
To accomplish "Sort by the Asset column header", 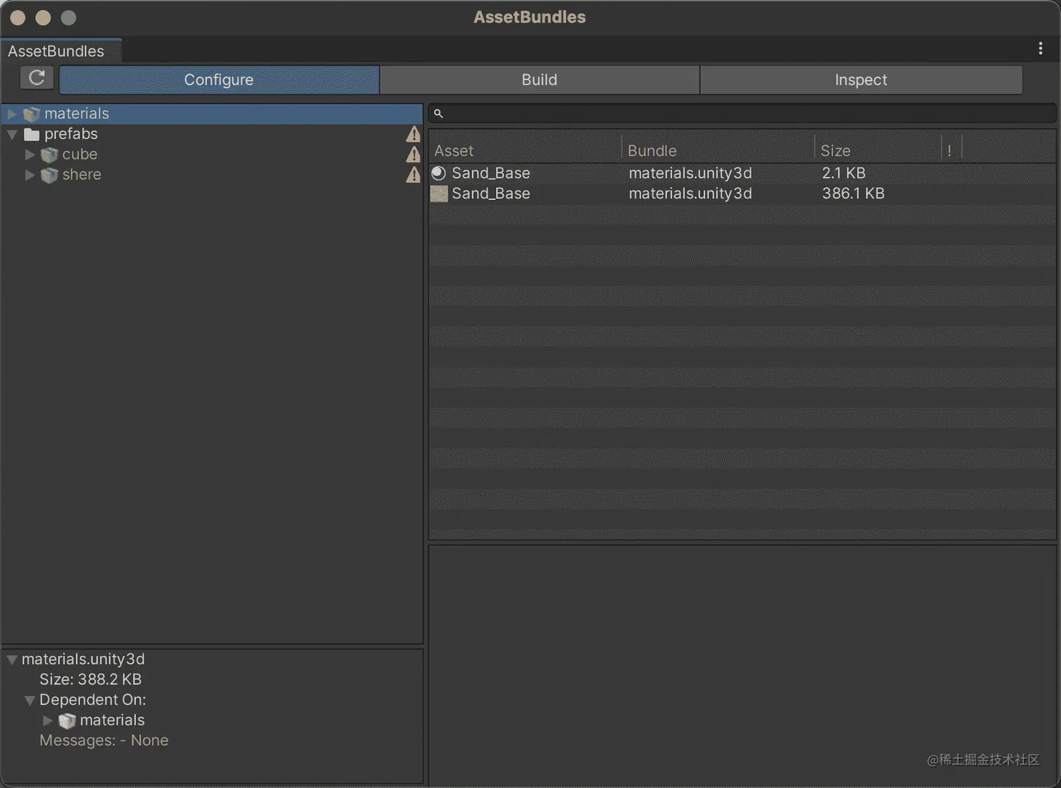I will 525,150.
